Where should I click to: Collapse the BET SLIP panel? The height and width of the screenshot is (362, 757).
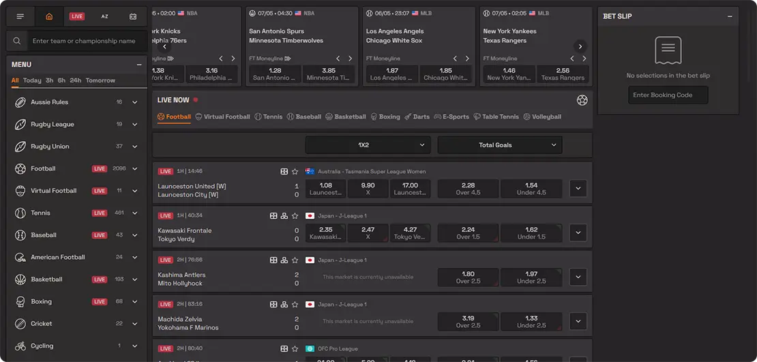tap(730, 16)
